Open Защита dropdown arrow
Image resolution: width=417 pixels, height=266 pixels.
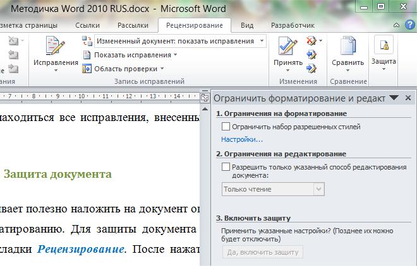click(x=384, y=69)
